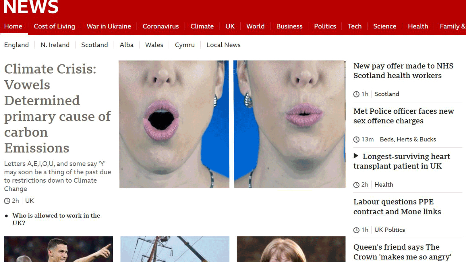
Task: Select England regional news
Action: (x=16, y=45)
